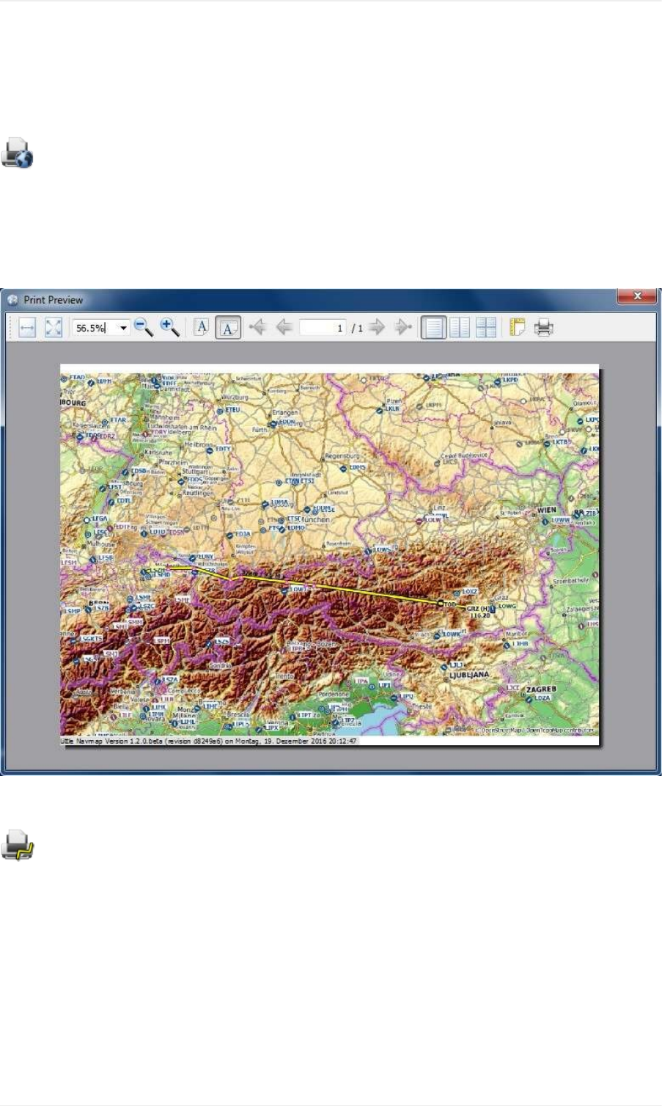
Task: Switch to Portrait page orientation
Action: click(202, 327)
